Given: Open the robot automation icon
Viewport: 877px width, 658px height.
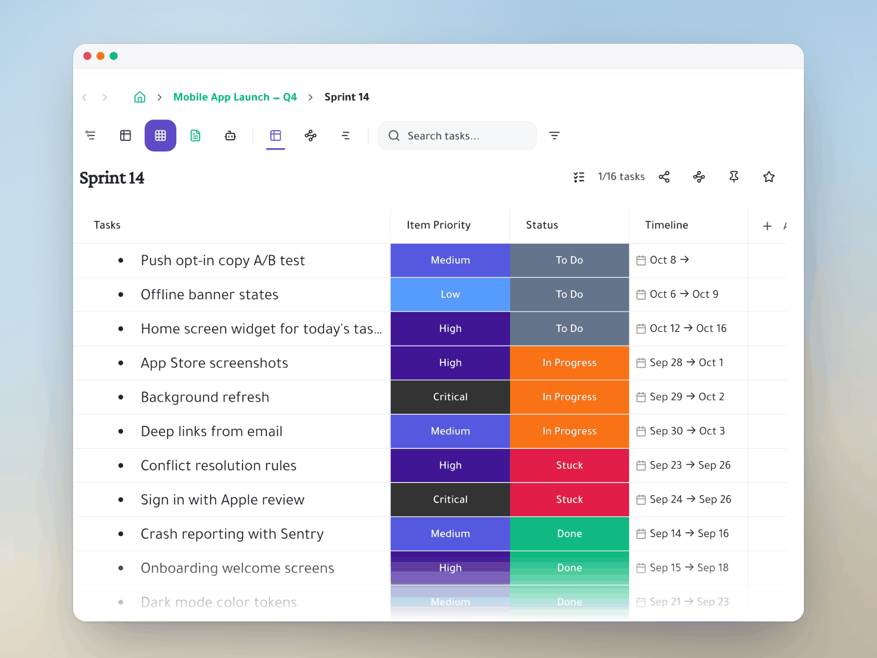Looking at the screenshot, I should pyautogui.click(x=230, y=135).
